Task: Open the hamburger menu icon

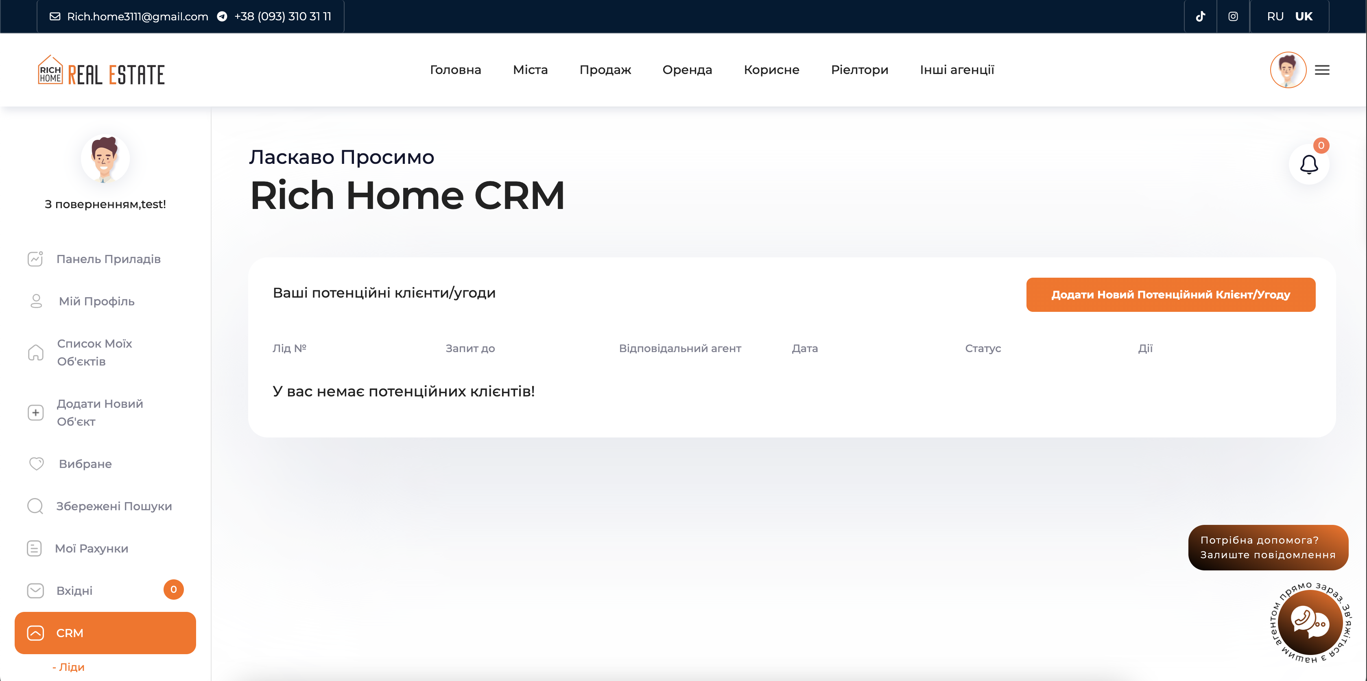Action: (x=1322, y=70)
